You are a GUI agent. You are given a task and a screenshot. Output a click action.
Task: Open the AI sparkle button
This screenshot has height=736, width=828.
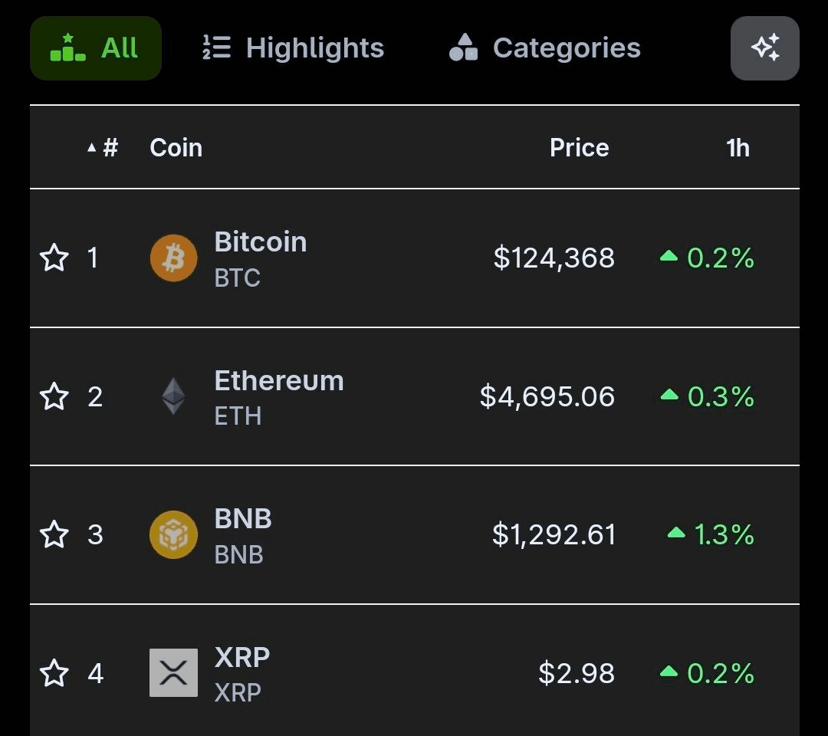tap(764, 48)
